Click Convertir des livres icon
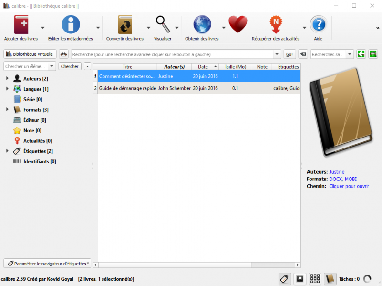The width and height of the screenshot is (382, 286). point(125,24)
